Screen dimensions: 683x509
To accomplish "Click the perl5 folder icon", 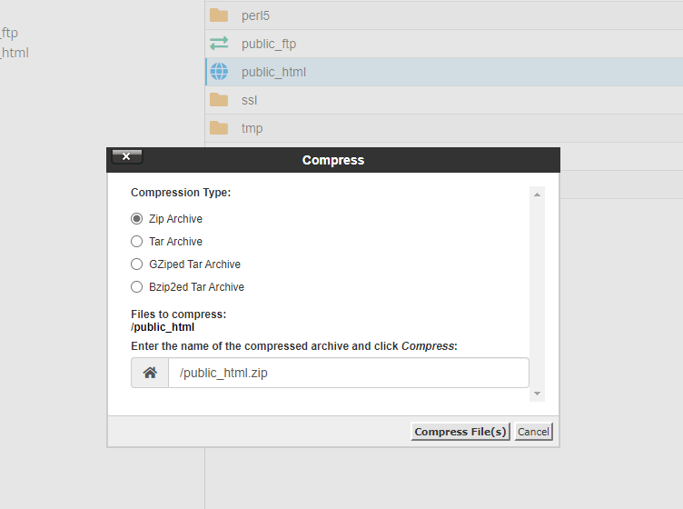I will pyautogui.click(x=219, y=15).
